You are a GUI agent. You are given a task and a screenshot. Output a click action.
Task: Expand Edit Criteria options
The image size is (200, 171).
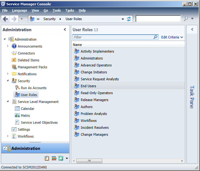click(x=172, y=37)
